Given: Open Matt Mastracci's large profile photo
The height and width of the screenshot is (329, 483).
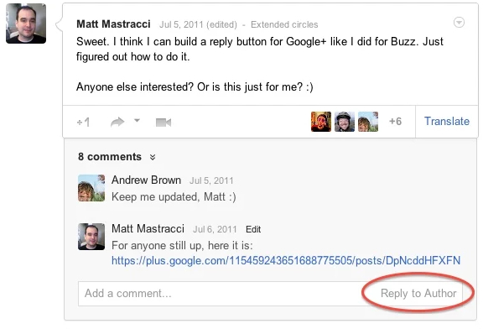Looking at the screenshot, I should click(26, 23).
